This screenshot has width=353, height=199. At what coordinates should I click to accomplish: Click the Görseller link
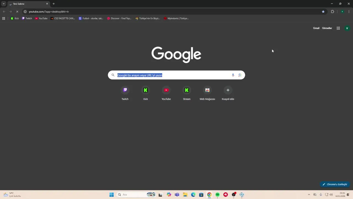point(327,28)
